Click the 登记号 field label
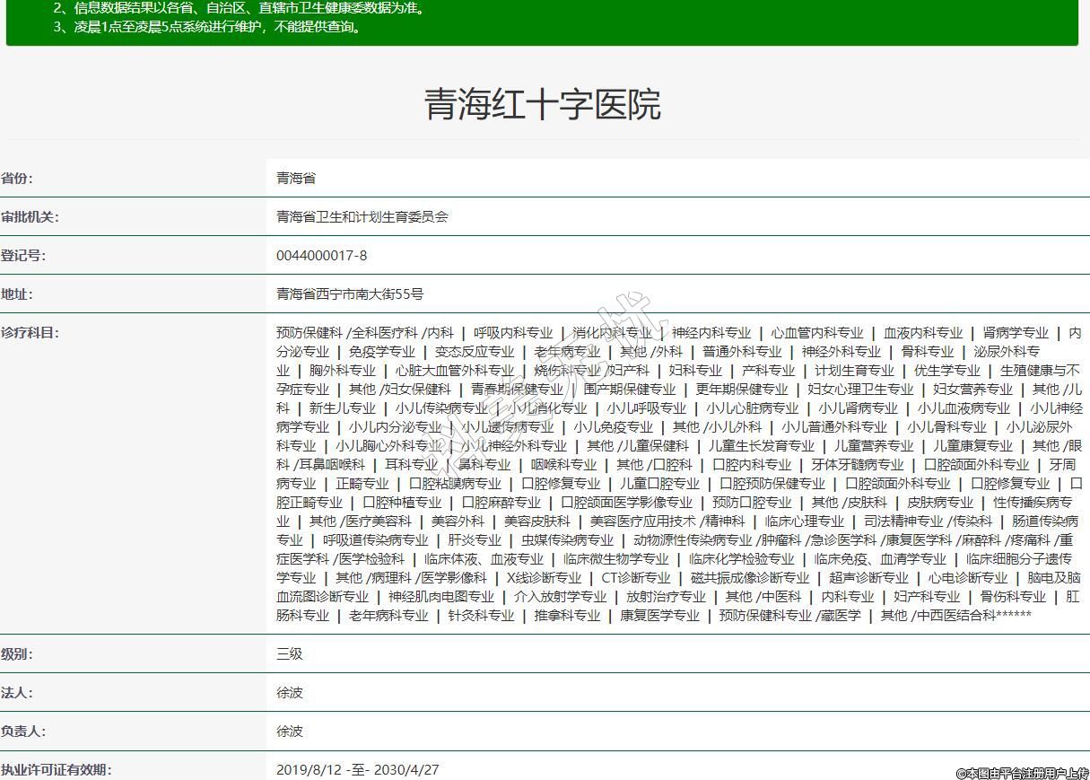Screen dimensions: 1090x780 tap(23, 255)
